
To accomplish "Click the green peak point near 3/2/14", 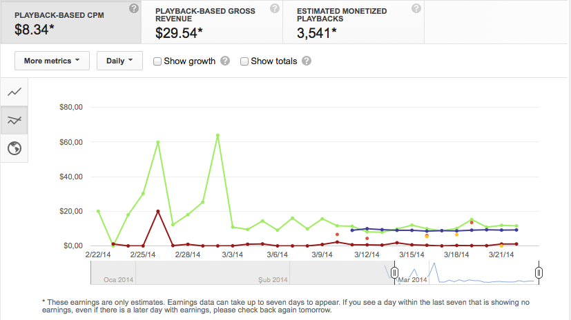I will (x=217, y=135).
